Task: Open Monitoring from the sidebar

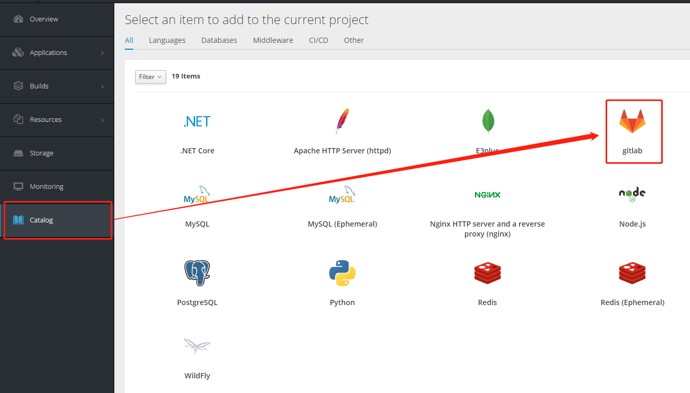Action: coord(47,187)
